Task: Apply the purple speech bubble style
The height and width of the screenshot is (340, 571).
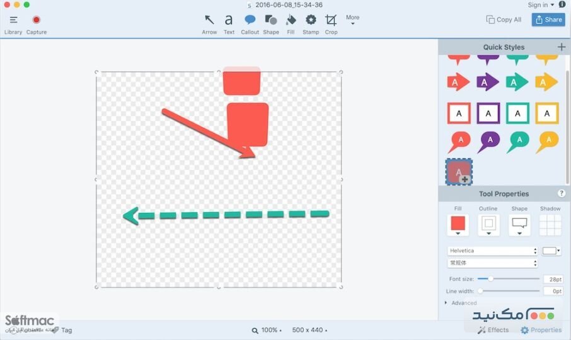Action: [x=488, y=142]
